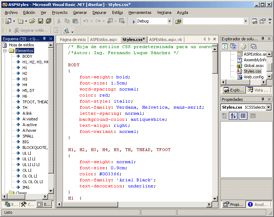Image resolution: width=274 pixels, height=217 pixels.
Task: Toggle auto-hide pin on Esquema CSS panel
Action: point(44,39)
